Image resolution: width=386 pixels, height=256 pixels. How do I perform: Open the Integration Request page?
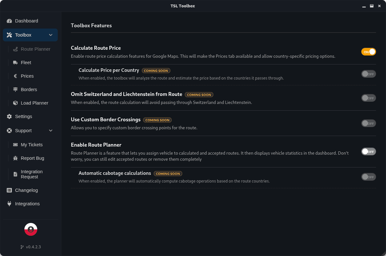click(33, 174)
